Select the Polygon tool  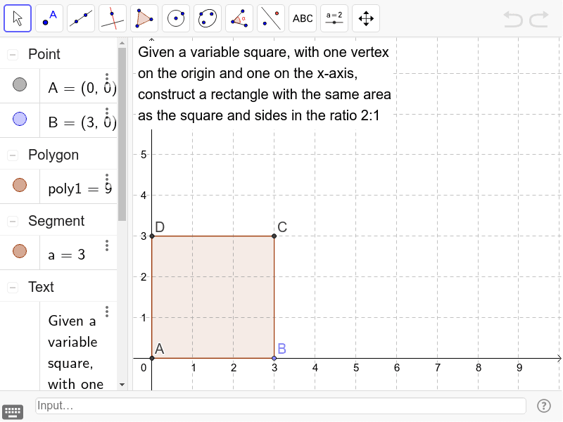coord(144,18)
